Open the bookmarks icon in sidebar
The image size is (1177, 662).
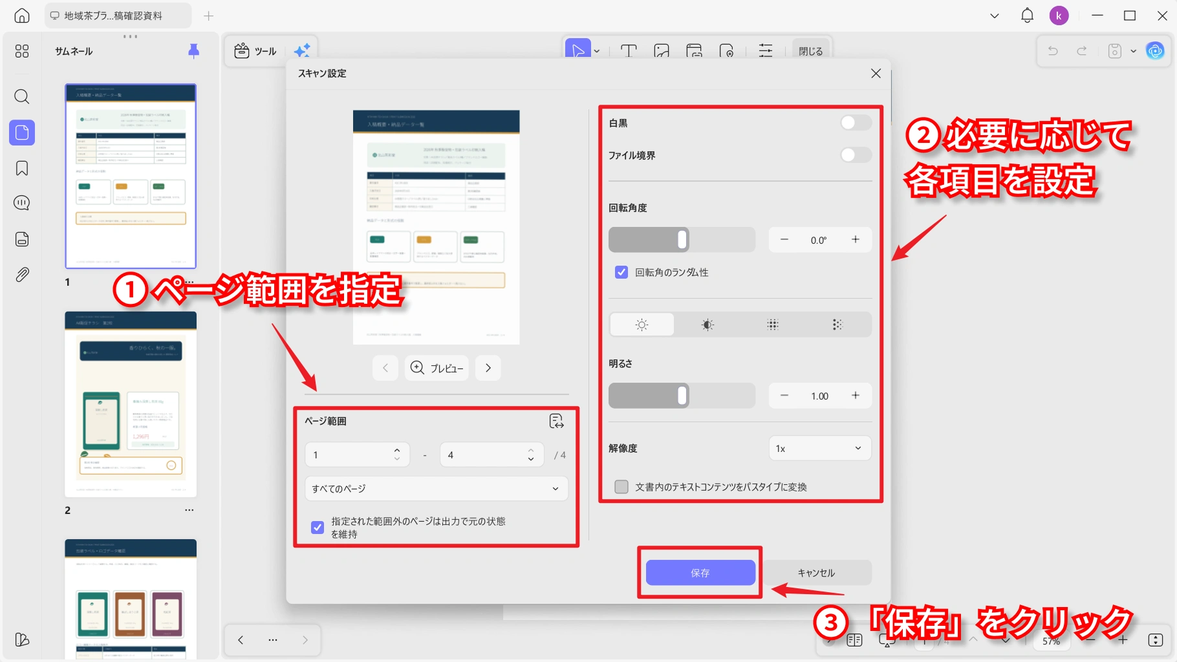(22, 169)
